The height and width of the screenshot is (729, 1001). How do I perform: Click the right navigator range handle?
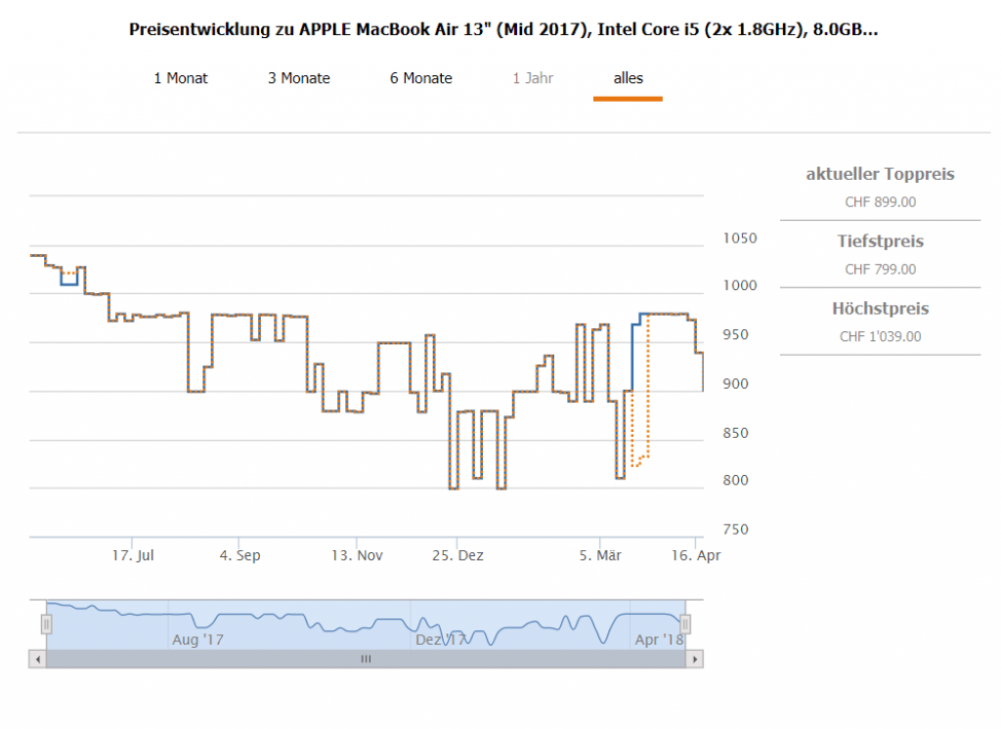coord(685,623)
